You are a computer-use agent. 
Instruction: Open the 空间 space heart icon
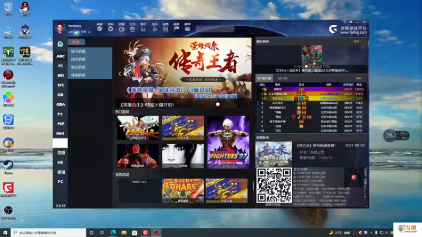(111, 29)
